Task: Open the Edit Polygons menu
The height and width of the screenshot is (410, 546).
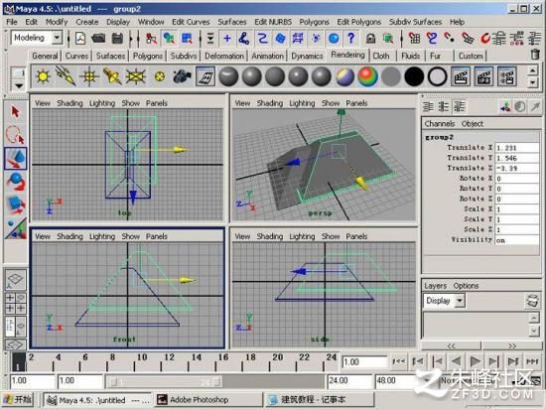Action: click(358, 22)
